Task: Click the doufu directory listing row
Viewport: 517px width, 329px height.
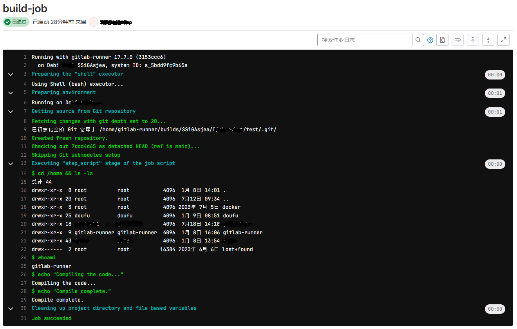Action: coord(135,216)
